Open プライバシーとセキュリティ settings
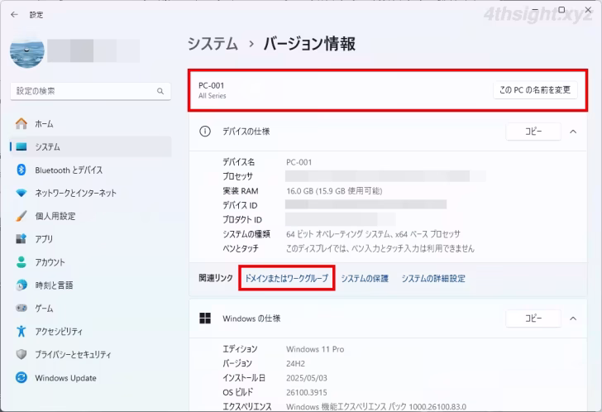 [91, 354]
